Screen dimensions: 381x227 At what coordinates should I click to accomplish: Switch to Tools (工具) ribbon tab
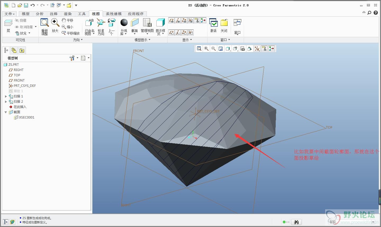pyautogui.click(x=82, y=14)
